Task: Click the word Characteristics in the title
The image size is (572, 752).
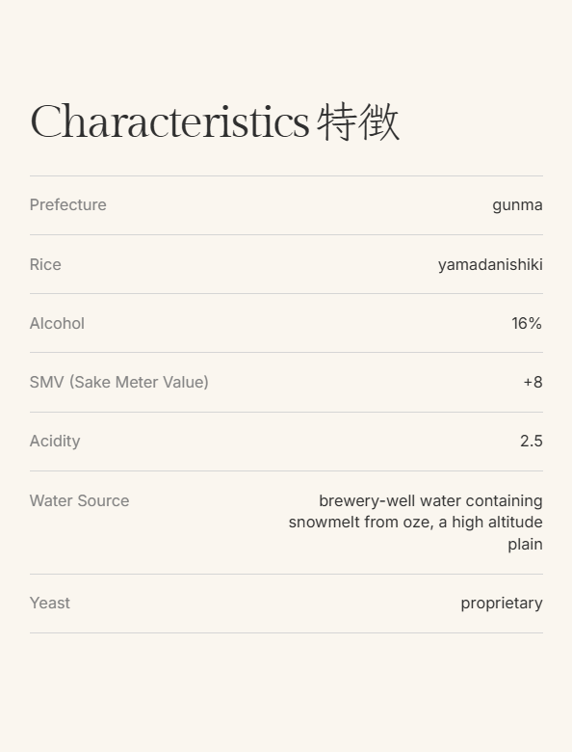Action: tap(169, 121)
